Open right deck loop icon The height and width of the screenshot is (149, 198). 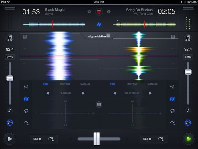click(172, 111)
